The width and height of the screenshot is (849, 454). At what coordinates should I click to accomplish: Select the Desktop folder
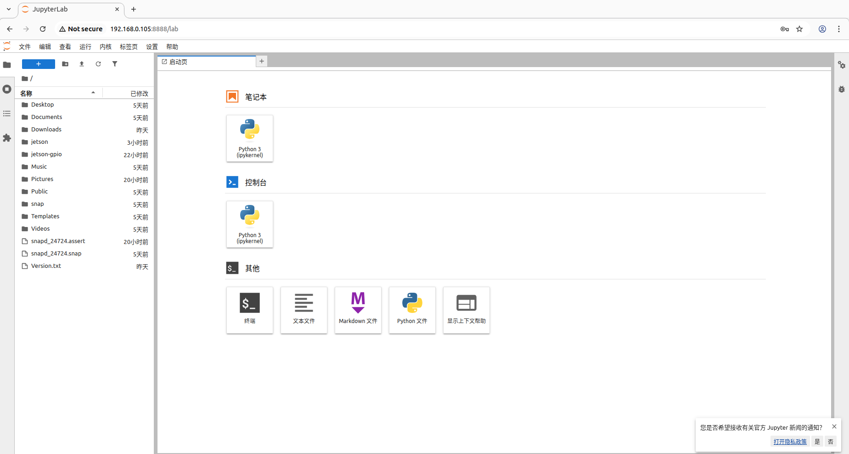click(x=85, y=105)
